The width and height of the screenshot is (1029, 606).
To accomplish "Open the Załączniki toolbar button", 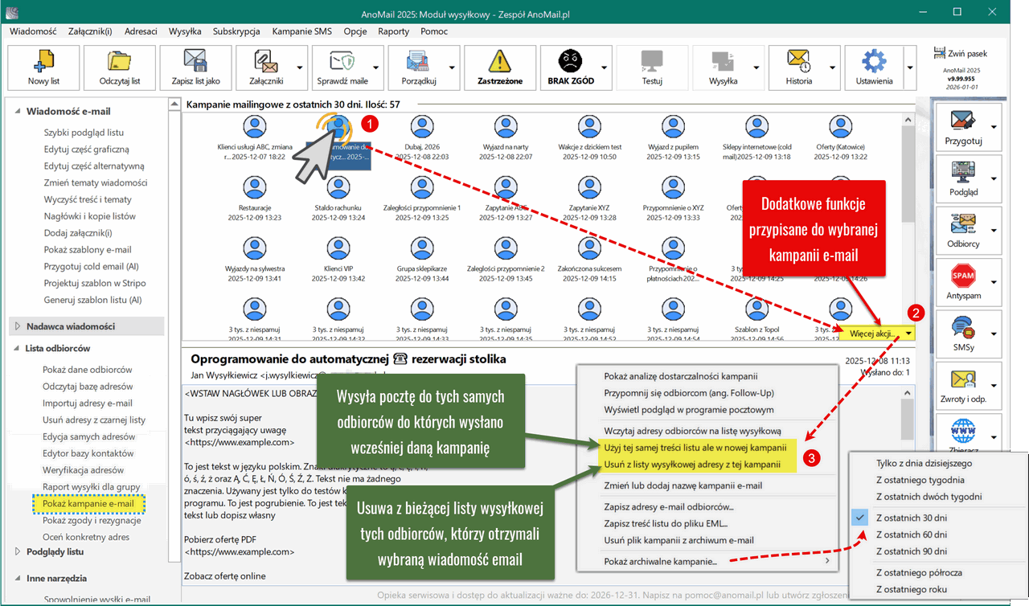I will (264, 68).
